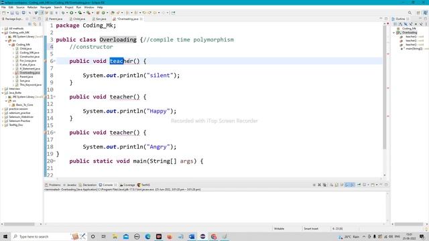Switch to the Child.java editor tab
This screenshot has width=429, height=241.
pyautogui.click(x=77, y=19)
